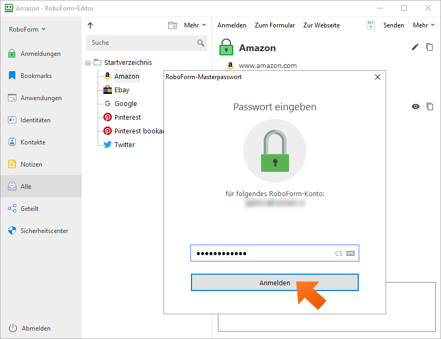Open the on-screen keyboard icon in the password field
The width and height of the screenshot is (441, 339).
point(350,253)
